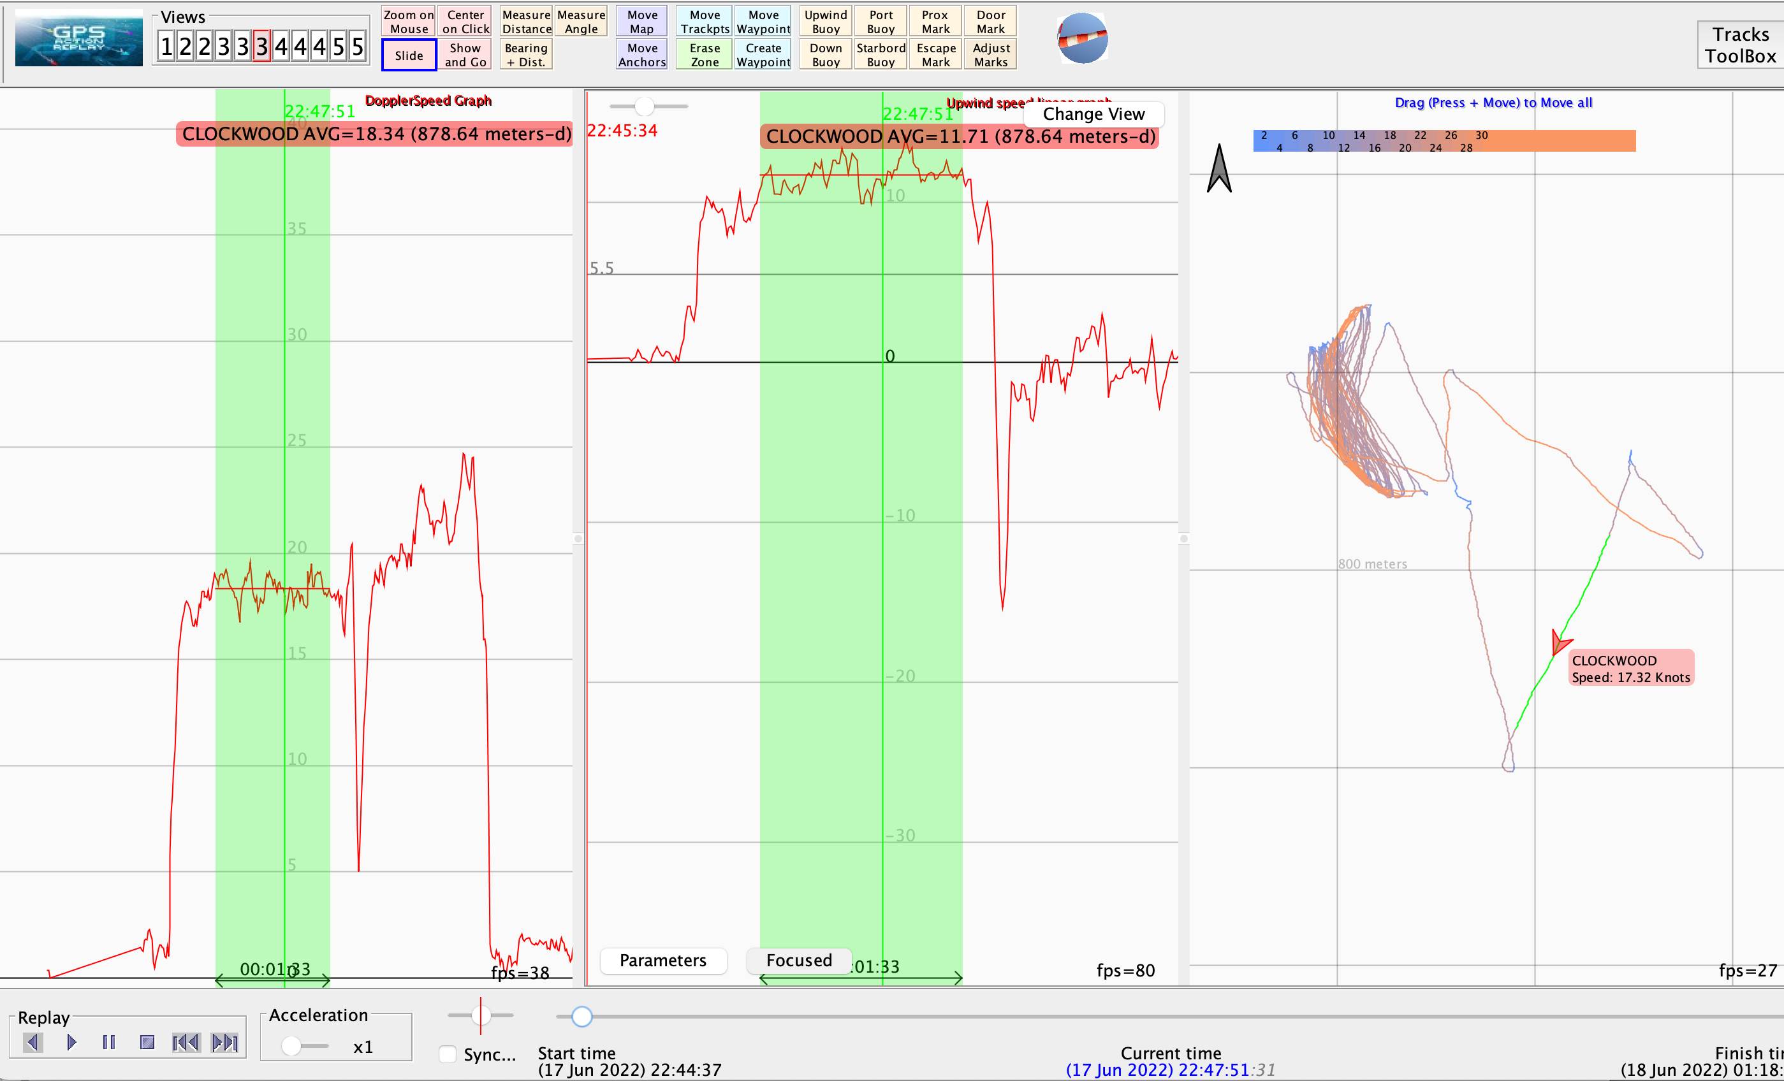Viewport: 1784px width, 1081px height.
Task: Pause the replay
Action: coord(108,1042)
